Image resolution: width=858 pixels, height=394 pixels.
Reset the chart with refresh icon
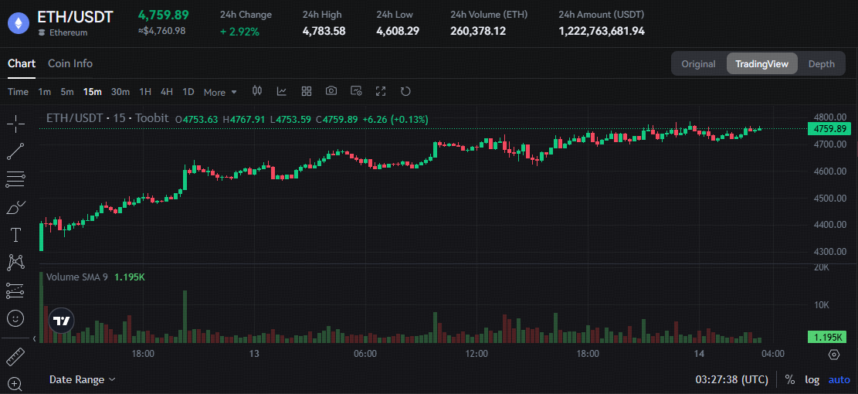405,91
